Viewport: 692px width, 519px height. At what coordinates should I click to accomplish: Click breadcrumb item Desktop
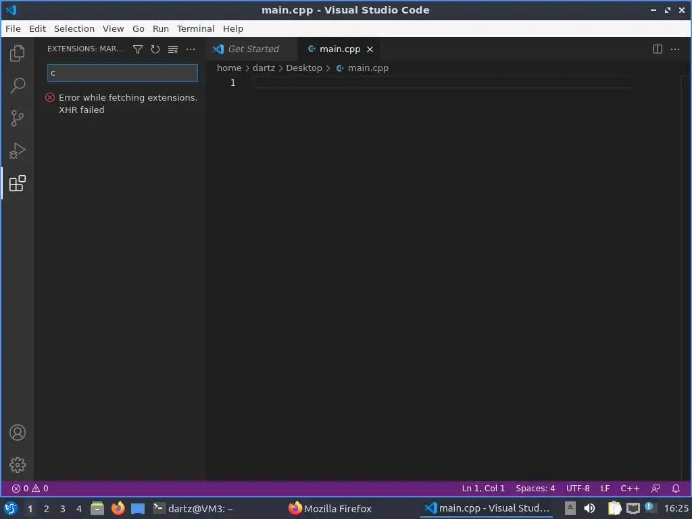coord(303,68)
